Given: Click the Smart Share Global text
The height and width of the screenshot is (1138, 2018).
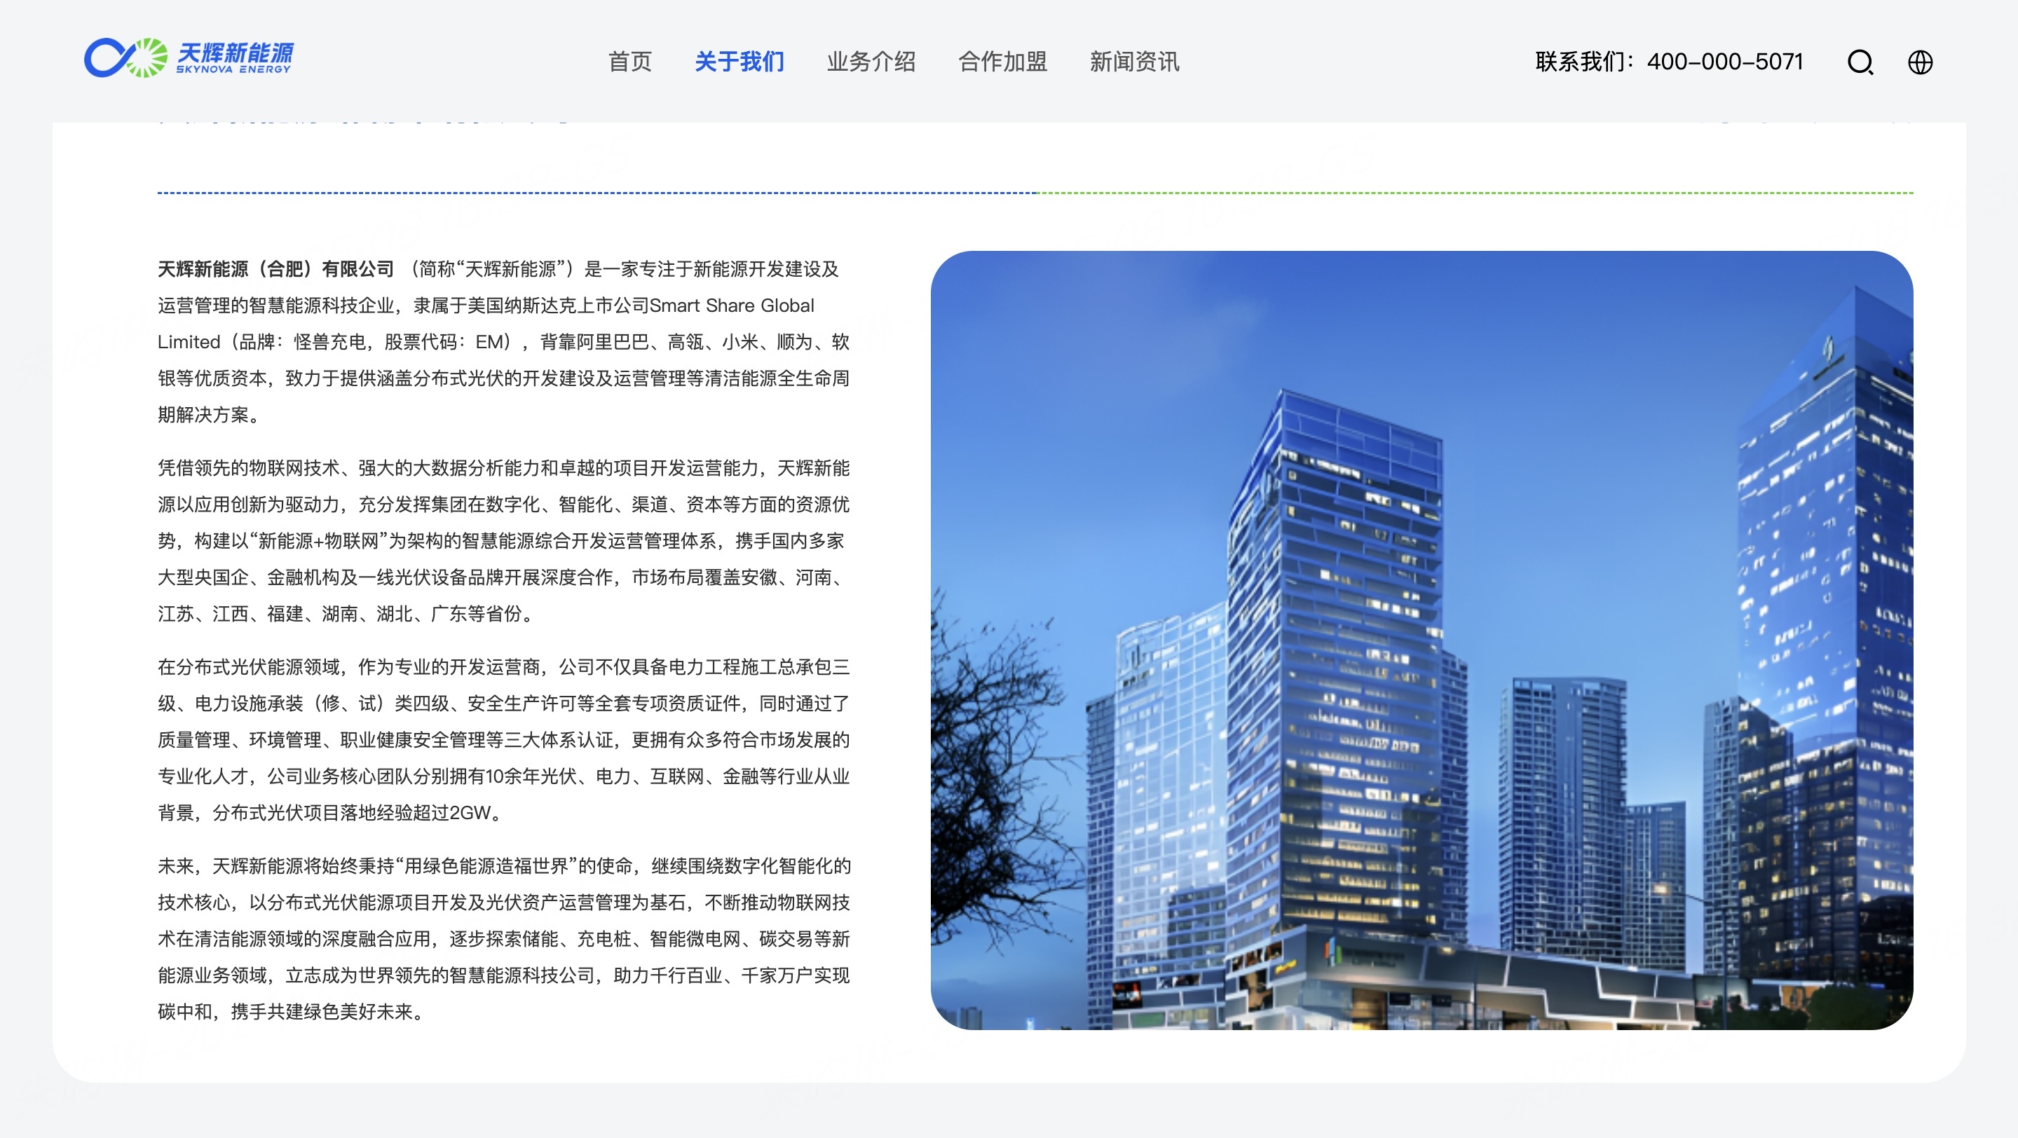Looking at the screenshot, I should click(732, 306).
